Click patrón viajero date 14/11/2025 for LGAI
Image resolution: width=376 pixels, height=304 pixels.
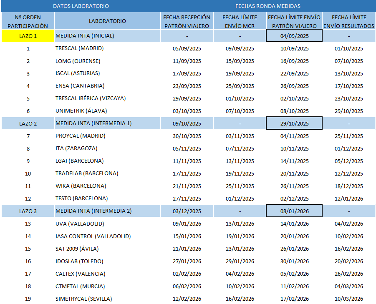point(295,161)
